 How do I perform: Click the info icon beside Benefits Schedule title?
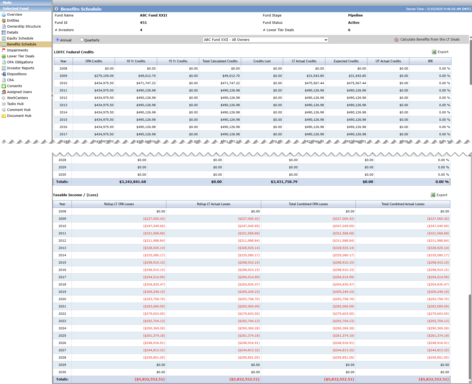click(56, 9)
